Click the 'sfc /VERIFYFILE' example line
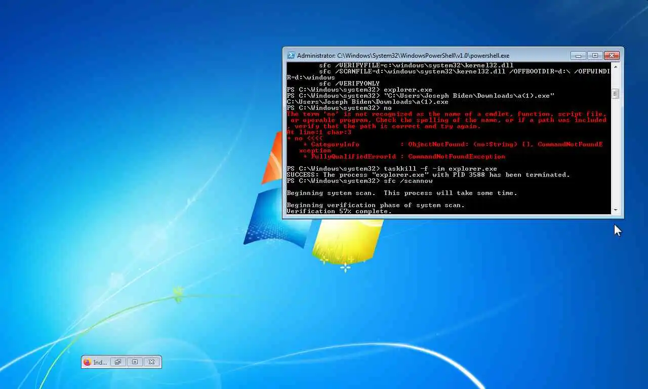 coord(416,65)
